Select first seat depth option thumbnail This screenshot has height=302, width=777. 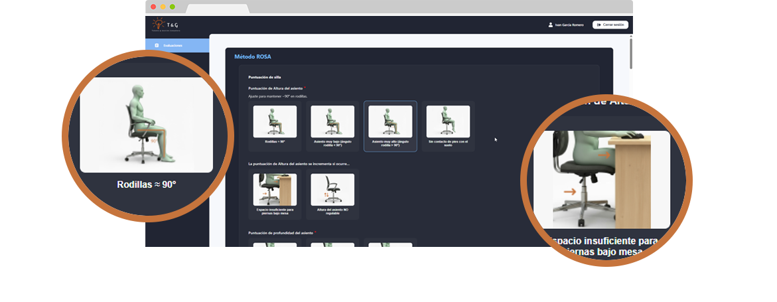coord(275,244)
